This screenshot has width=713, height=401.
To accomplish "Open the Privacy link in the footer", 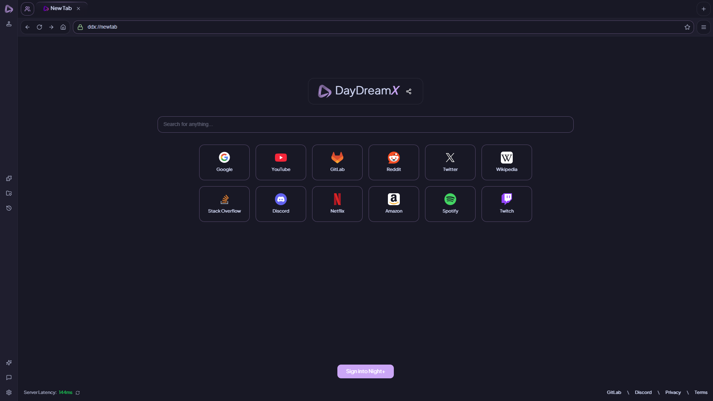I will coord(673,392).
